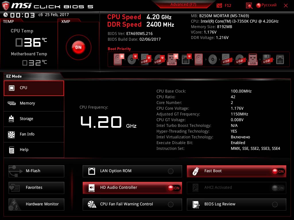Open BIOS Log Review
The image size is (294, 220).
click(237, 205)
